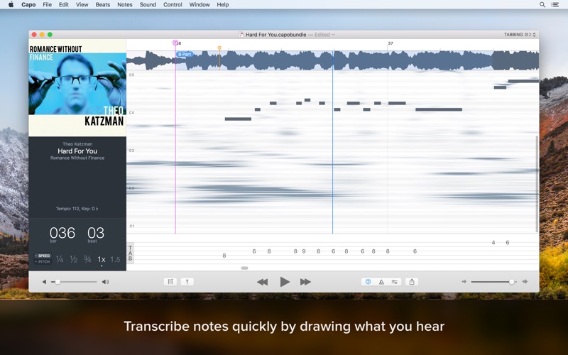
Task: Click the Hard For You song title
Action: tap(77, 151)
